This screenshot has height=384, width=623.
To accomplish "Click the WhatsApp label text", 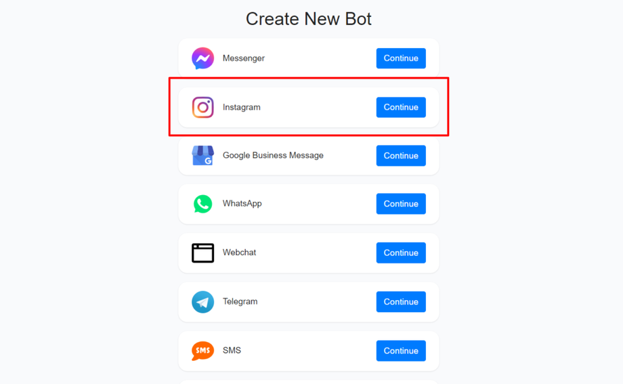I will pyautogui.click(x=242, y=204).
